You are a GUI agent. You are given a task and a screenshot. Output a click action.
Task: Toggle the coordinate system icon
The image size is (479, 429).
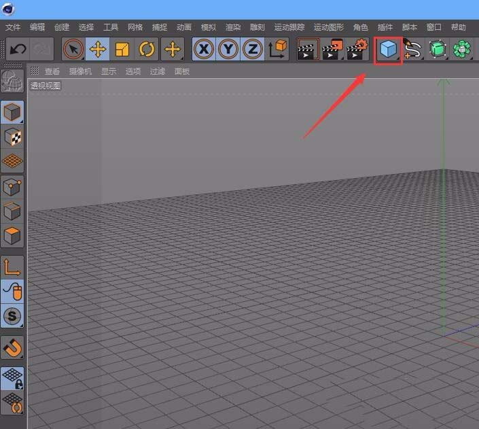point(277,49)
